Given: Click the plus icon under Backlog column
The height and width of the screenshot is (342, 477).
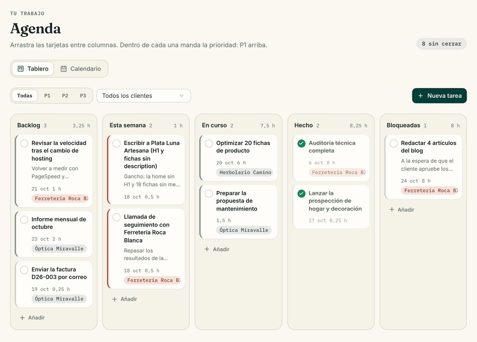Looking at the screenshot, I should pos(22,318).
